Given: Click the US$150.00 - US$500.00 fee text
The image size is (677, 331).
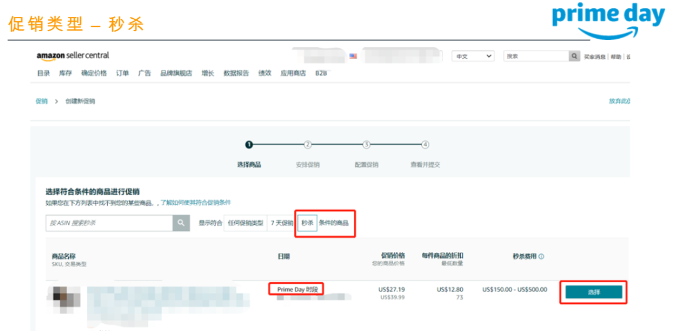Looking at the screenshot, I should pyautogui.click(x=515, y=289).
